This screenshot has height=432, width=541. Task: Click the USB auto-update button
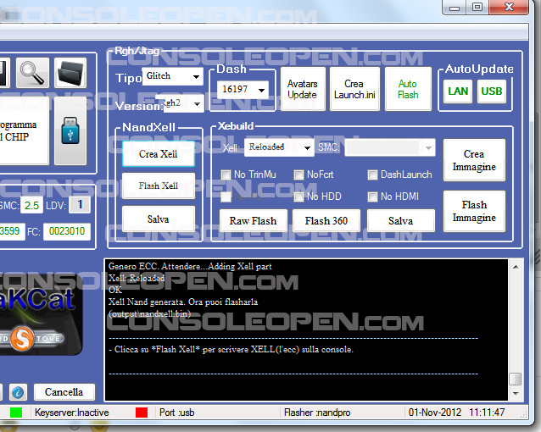[x=491, y=92]
